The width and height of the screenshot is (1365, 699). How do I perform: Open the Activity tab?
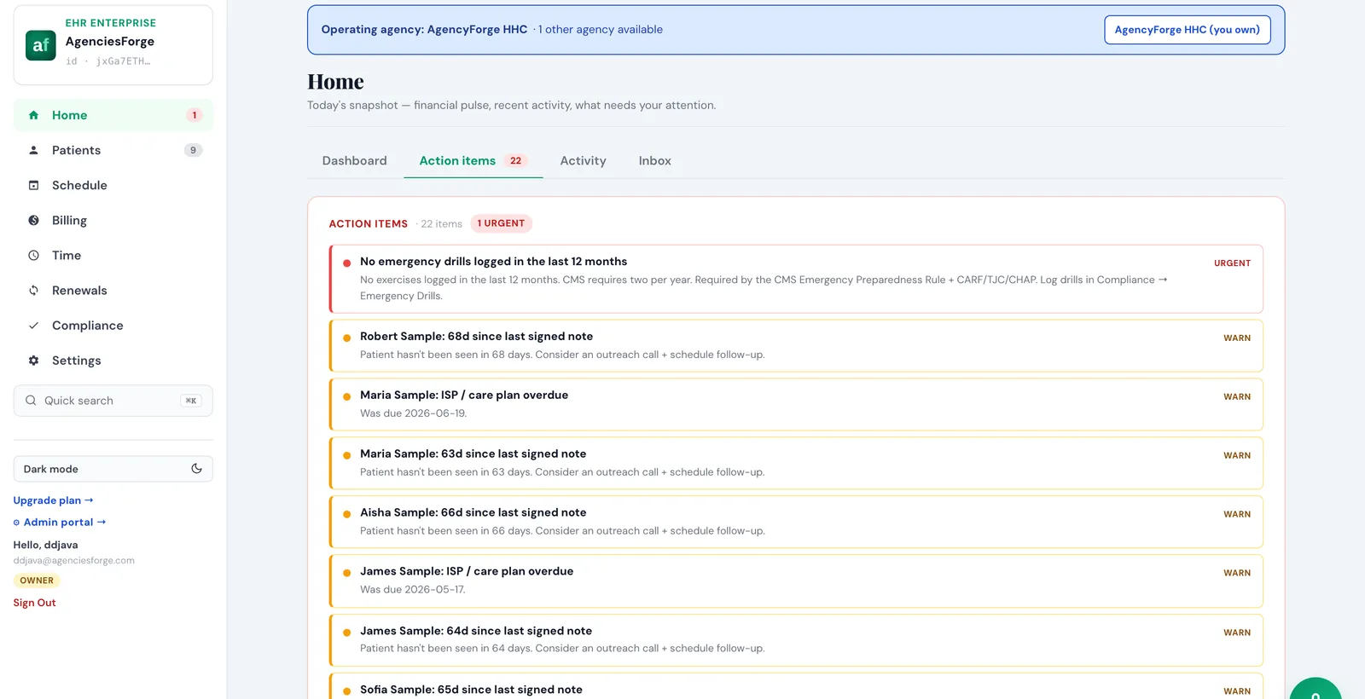pyautogui.click(x=583, y=160)
